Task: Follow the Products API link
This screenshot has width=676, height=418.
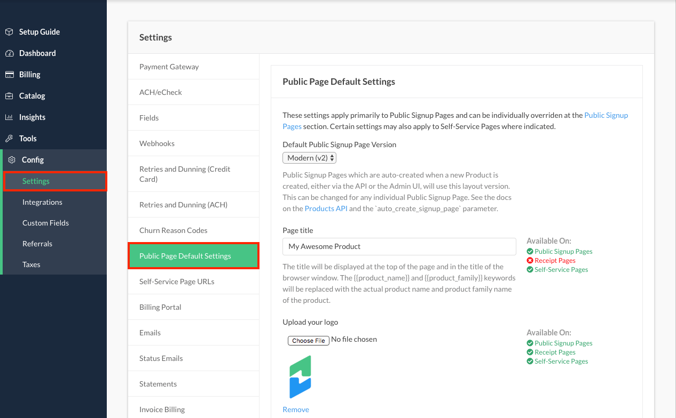Action: (326, 208)
